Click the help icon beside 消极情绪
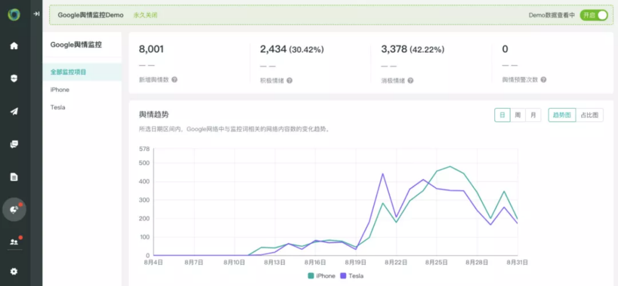This screenshot has width=618, height=286. 410,80
